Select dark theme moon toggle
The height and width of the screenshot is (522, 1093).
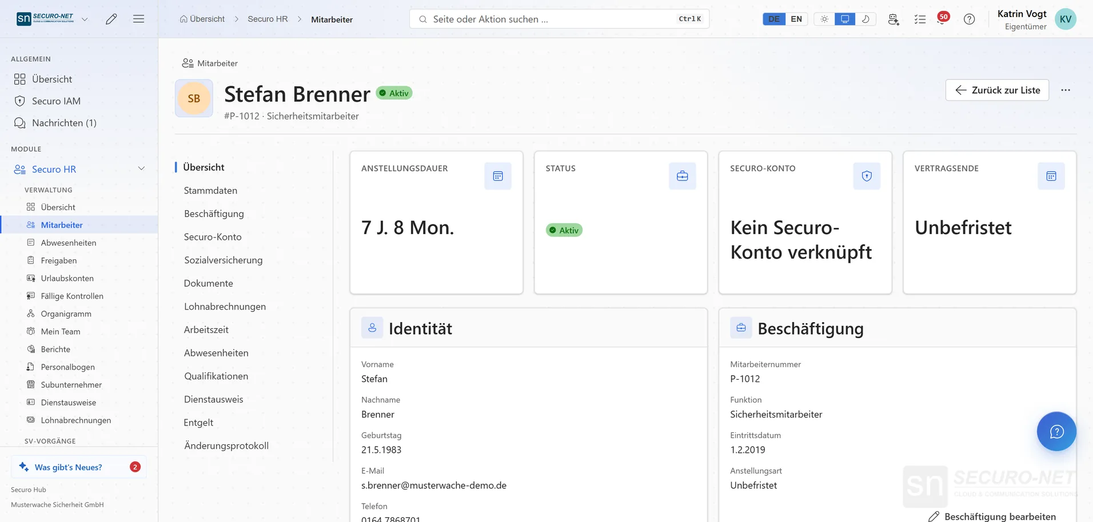(865, 19)
